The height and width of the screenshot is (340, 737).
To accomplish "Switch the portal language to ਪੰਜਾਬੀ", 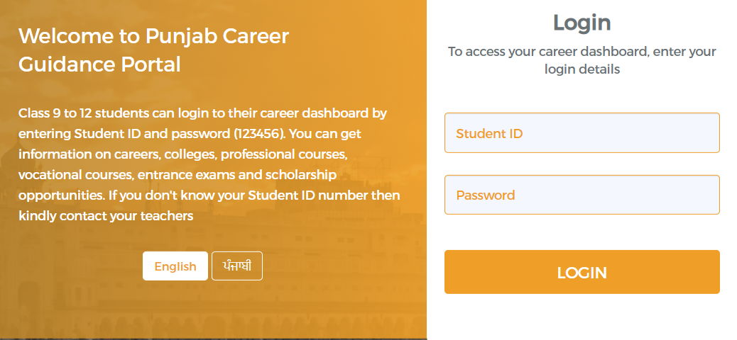I will [237, 266].
